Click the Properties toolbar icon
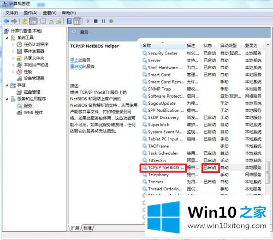Viewport: 273px width, 240px height. click(43, 21)
